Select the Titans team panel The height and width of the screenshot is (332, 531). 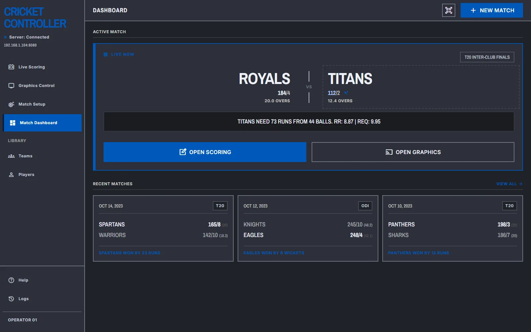point(421,87)
